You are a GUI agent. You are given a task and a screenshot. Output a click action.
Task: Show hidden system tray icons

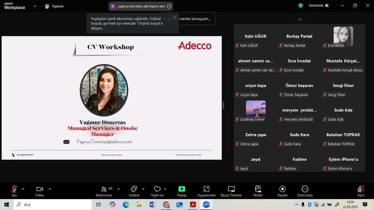coord(297,205)
